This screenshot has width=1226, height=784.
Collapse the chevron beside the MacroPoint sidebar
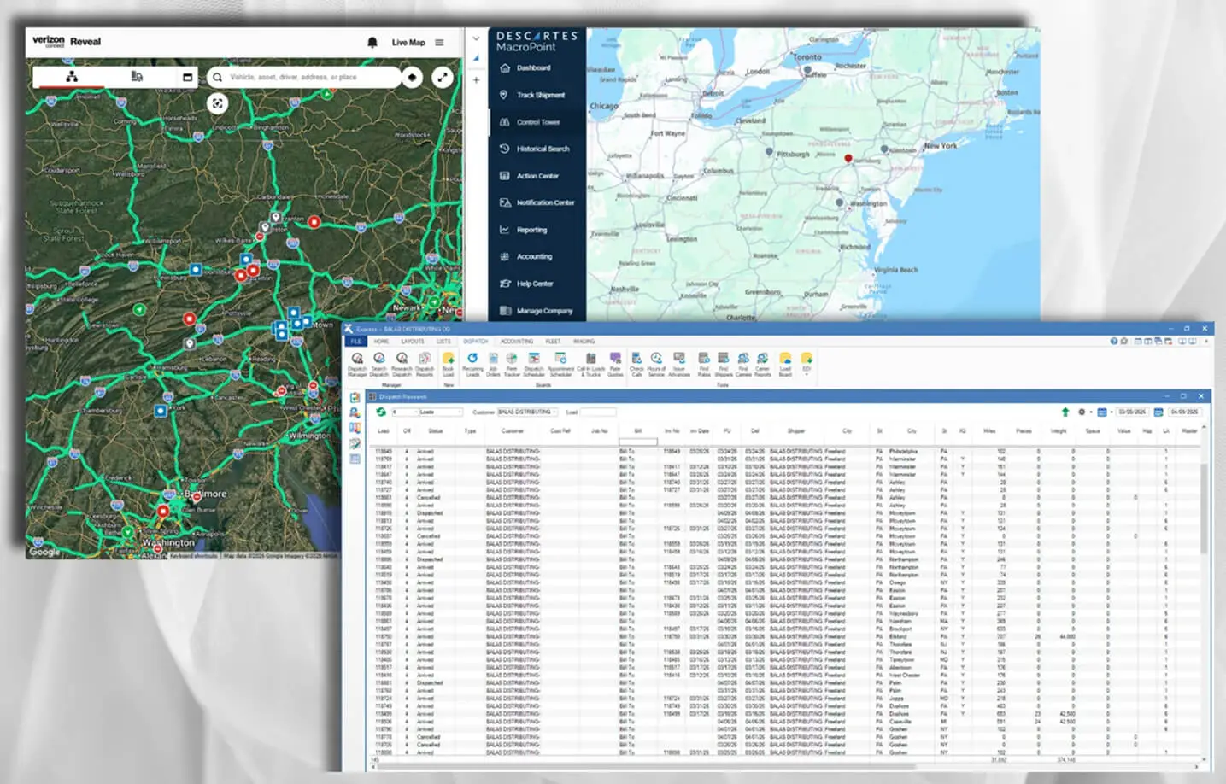tap(476, 38)
